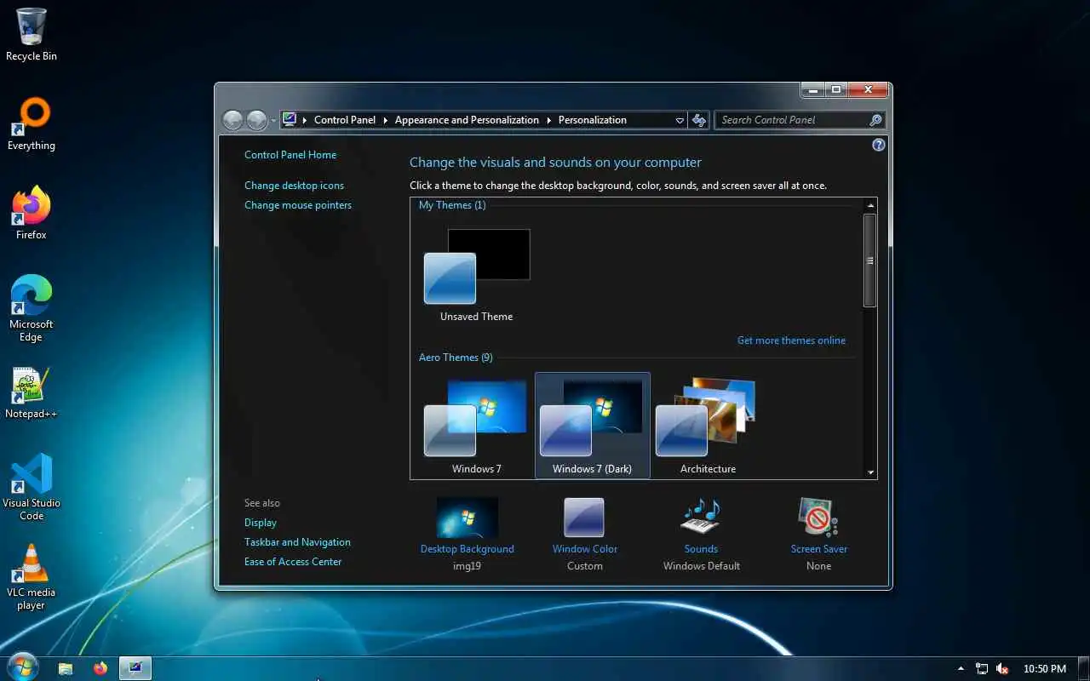This screenshot has width=1090, height=681.
Task: Select the Unsaved Theme thumbnail
Action: 477,274
